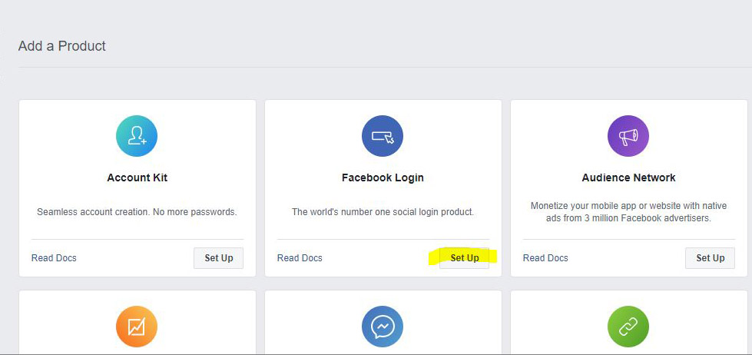
Task: Set up the Audience Network product
Action: pos(711,258)
